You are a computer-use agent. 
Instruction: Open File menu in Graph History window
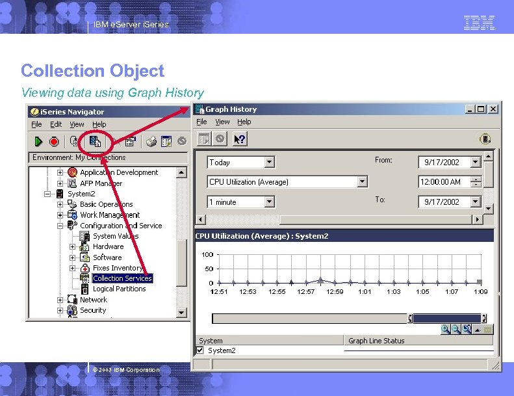pyautogui.click(x=201, y=122)
